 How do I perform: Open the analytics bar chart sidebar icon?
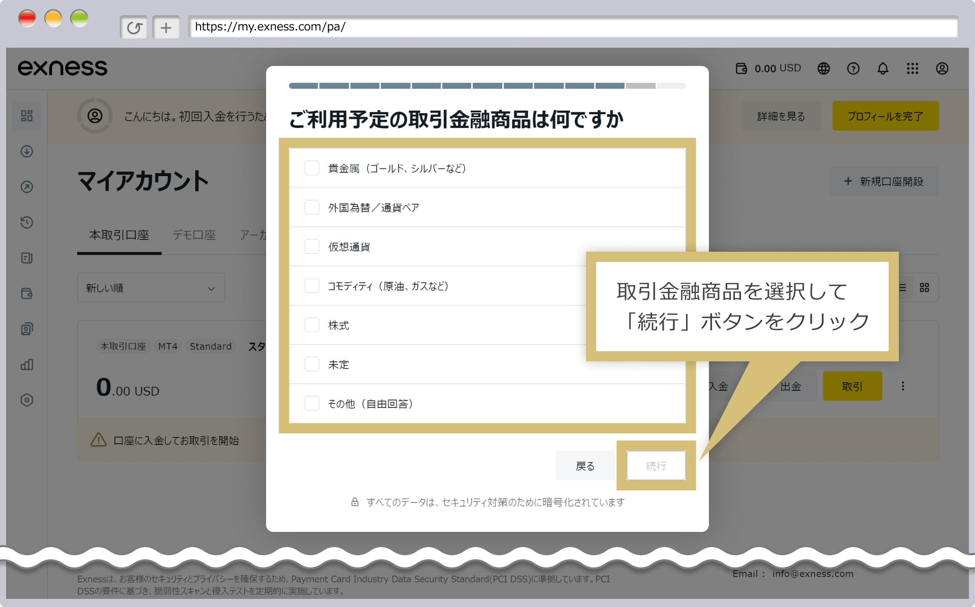point(27,364)
